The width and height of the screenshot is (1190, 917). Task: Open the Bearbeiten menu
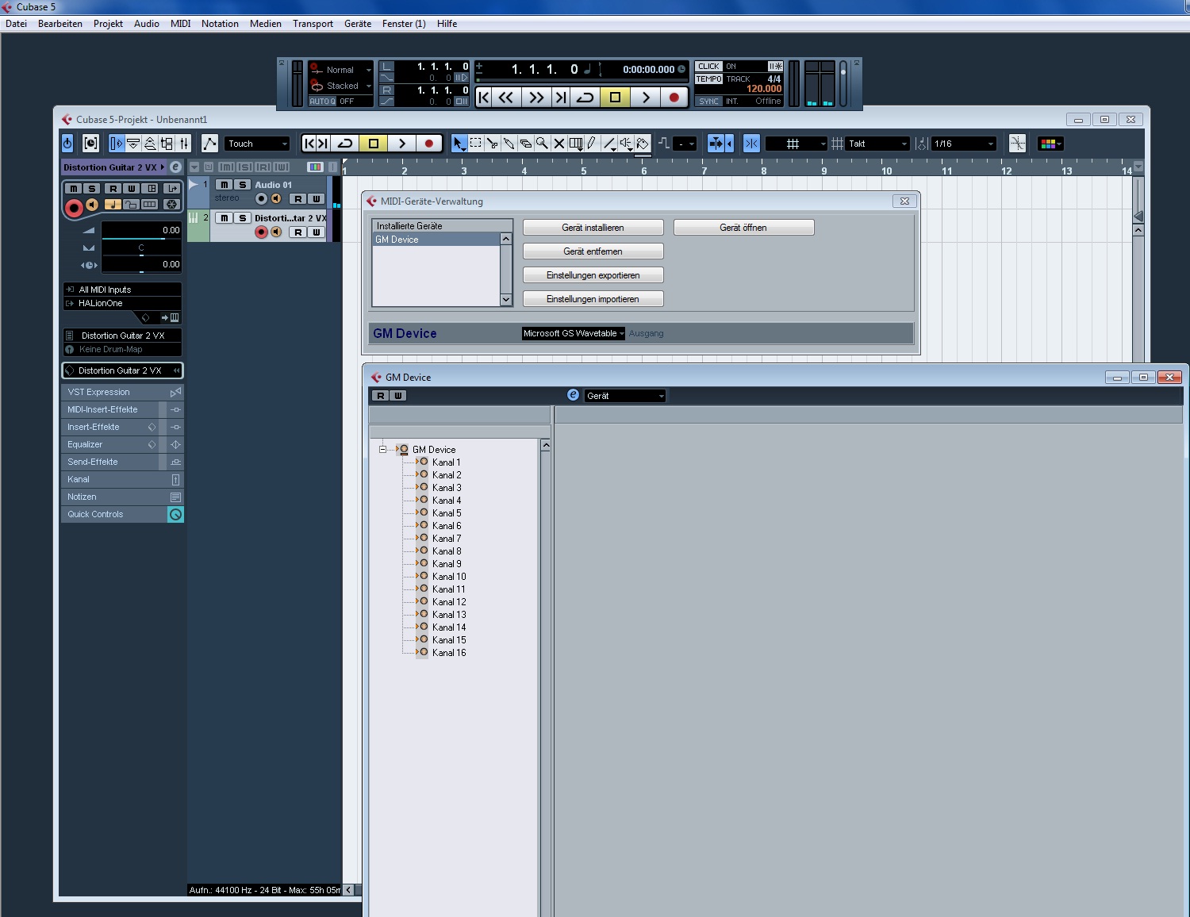(x=60, y=24)
